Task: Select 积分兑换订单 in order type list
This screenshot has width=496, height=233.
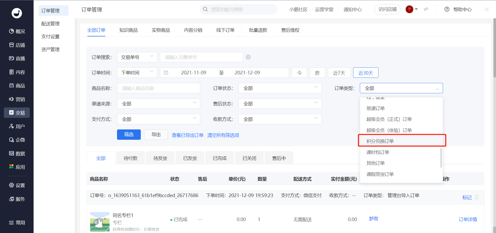Action: [401, 141]
